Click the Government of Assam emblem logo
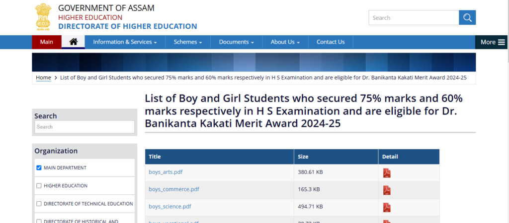Viewport: 509px width, 223px height. click(44, 16)
